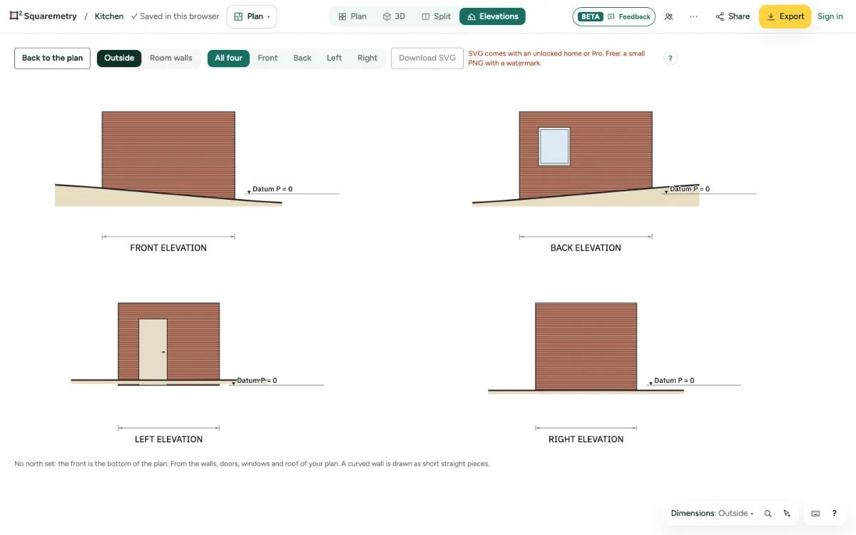Switch to Outside elevations view
This screenshot has height=535, width=856.
tap(119, 58)
